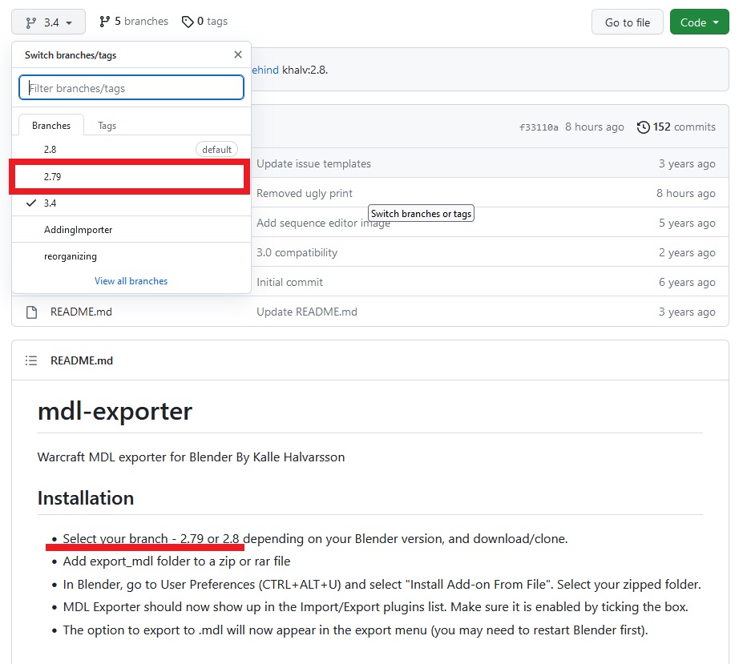Open the commit history clock icon
The height and width of the screenshot is (664, 743).
click(x=643, y=127)
